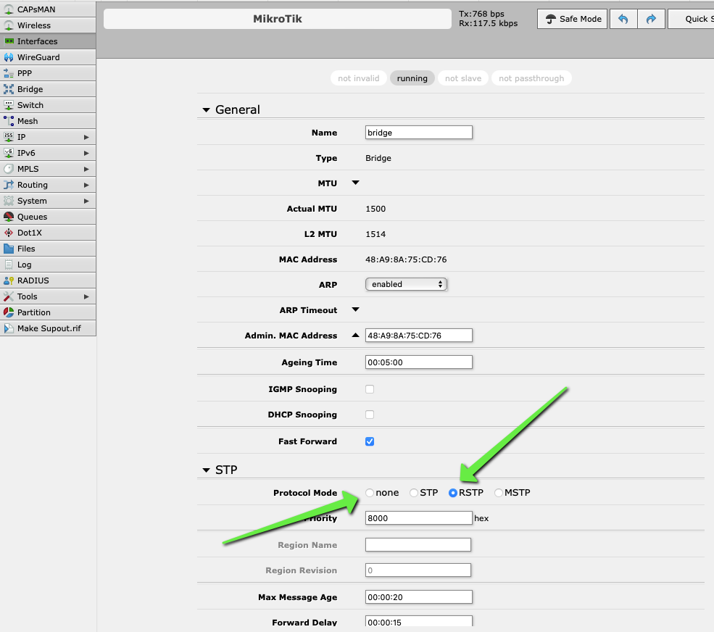Screen dimensions: 714x632
Task: Select STP protocol mode
Action: click(414, 493)
